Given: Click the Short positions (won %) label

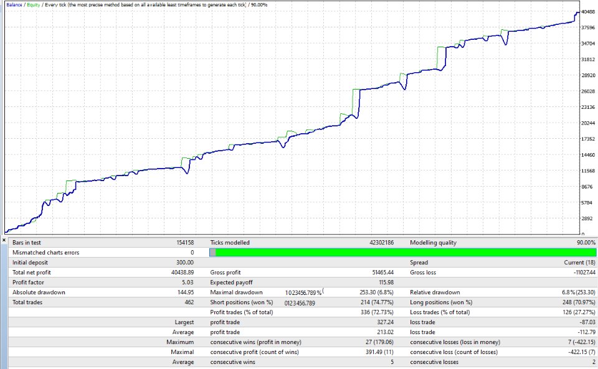Looking at the screenshot, I should (x=242, y=302).
